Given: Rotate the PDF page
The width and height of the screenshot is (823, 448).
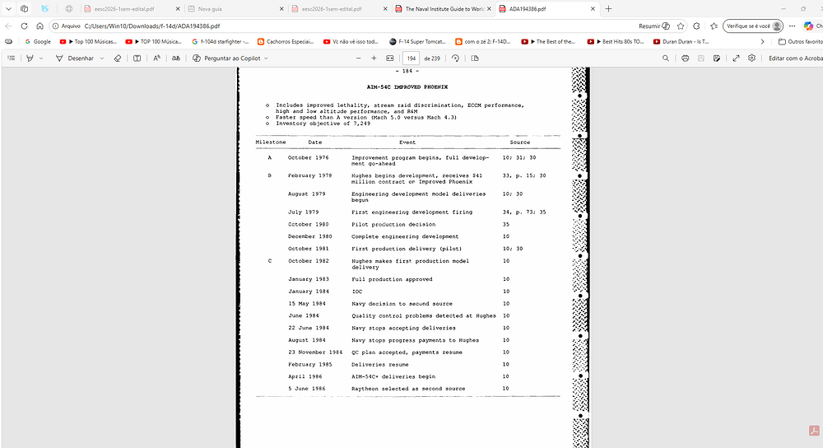Looking at the screenshot, I should pos(456,58).
